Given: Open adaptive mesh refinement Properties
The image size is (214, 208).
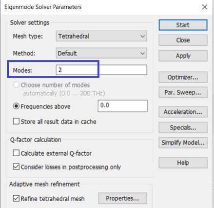Looking at the screenshot, I should pyautogui.click(x=122, y=198).
